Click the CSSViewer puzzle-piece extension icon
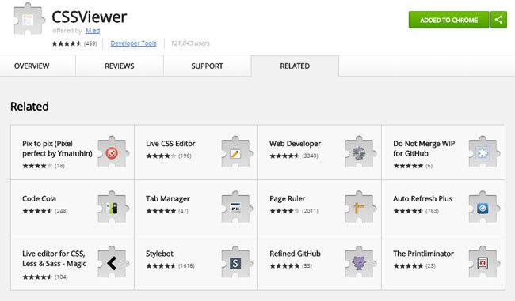 (x=29, y=19)
